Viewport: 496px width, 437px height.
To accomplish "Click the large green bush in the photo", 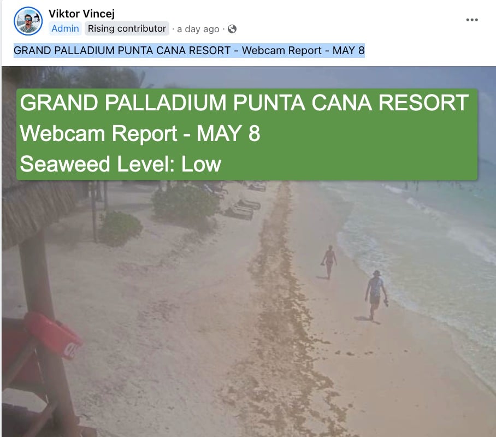I will pyautogui.click(x=185, y=203).
